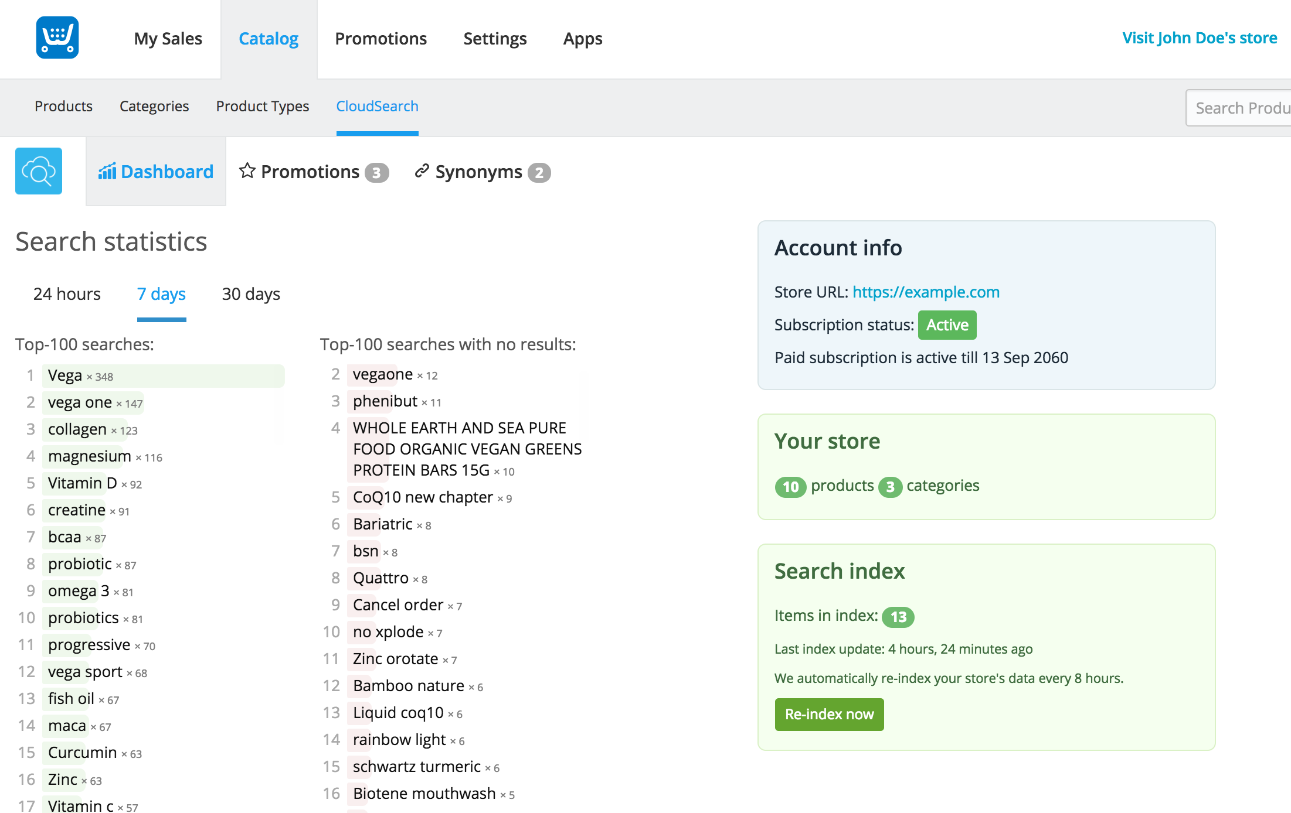
Task: Click the 'WHOLE EARTH AND SEA' no-results term
Action: [x=466, y=449]
